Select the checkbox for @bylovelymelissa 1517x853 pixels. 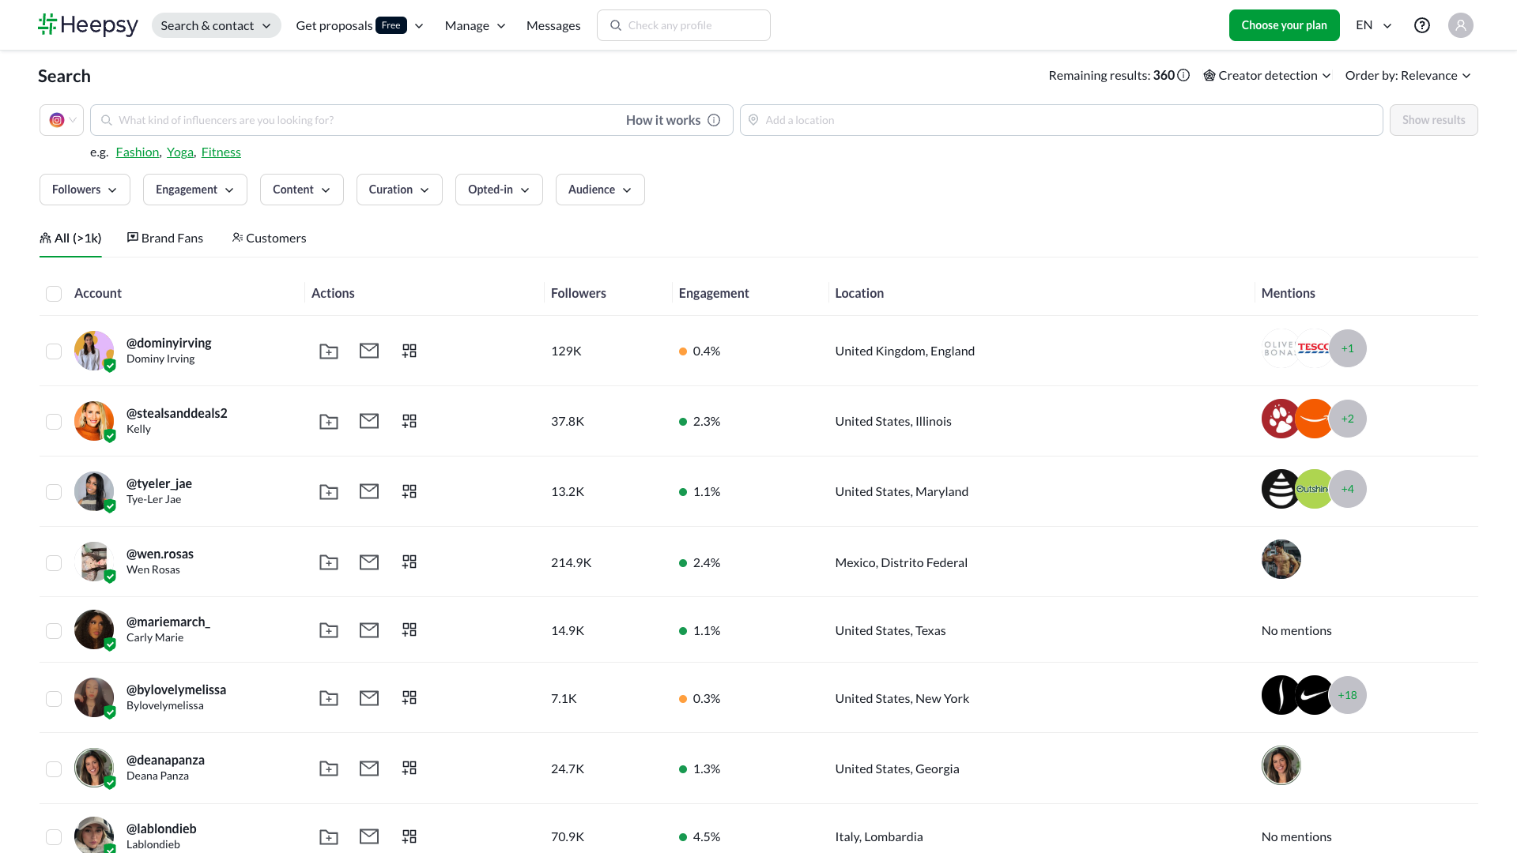pyautogui.click(x=54, y=699)
